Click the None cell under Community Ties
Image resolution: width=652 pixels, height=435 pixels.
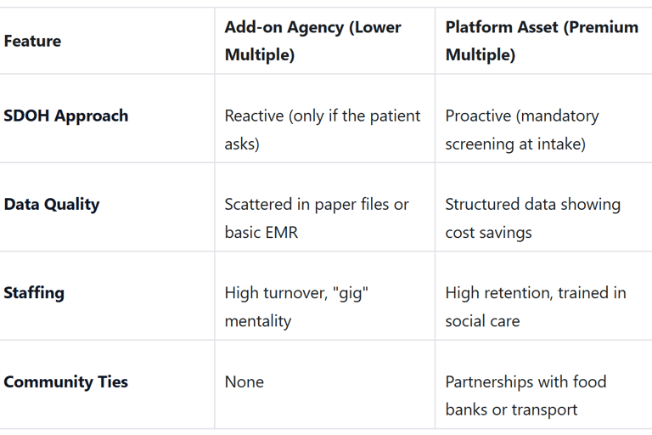[x=244, y=381]
